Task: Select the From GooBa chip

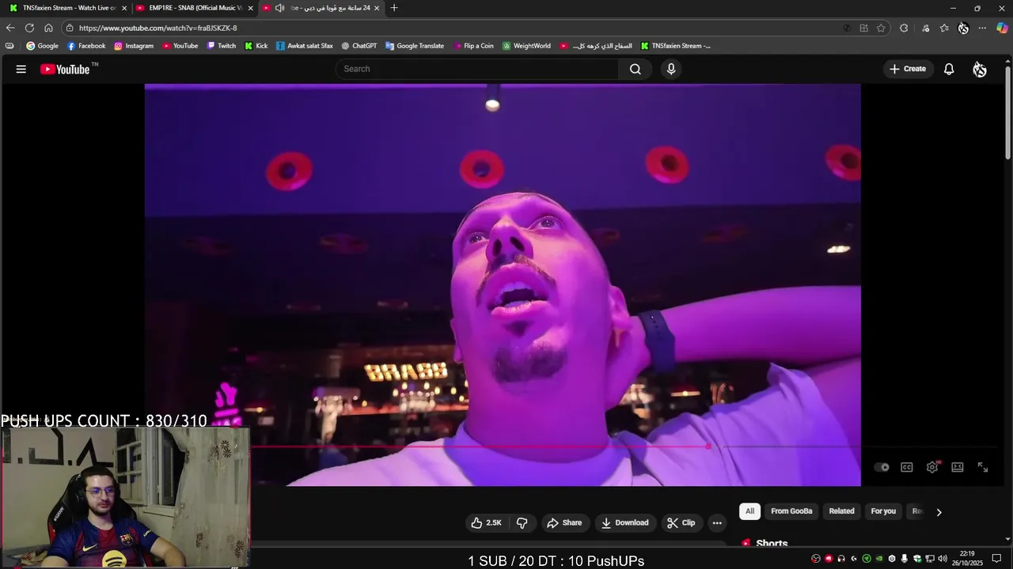Action: (791, 511)
